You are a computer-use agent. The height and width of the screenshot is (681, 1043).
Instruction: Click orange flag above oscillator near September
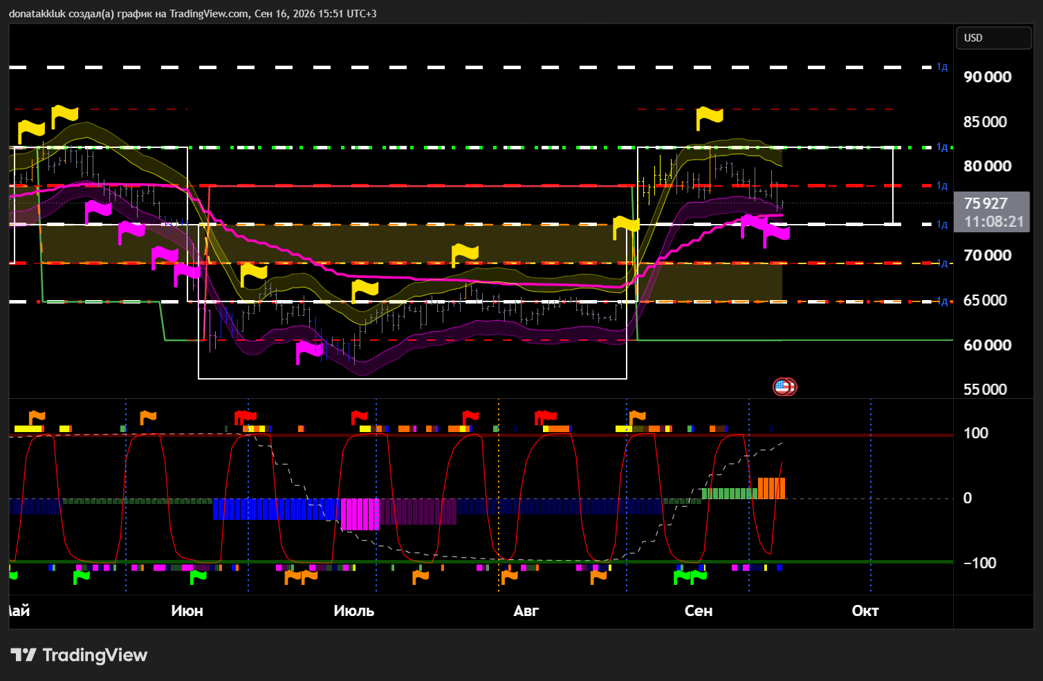tap(637, 418)
